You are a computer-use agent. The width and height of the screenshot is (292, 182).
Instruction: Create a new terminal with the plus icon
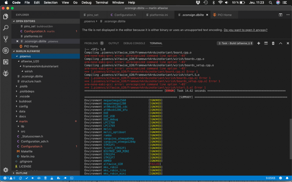pyautogui.click(x=258, y=43)
